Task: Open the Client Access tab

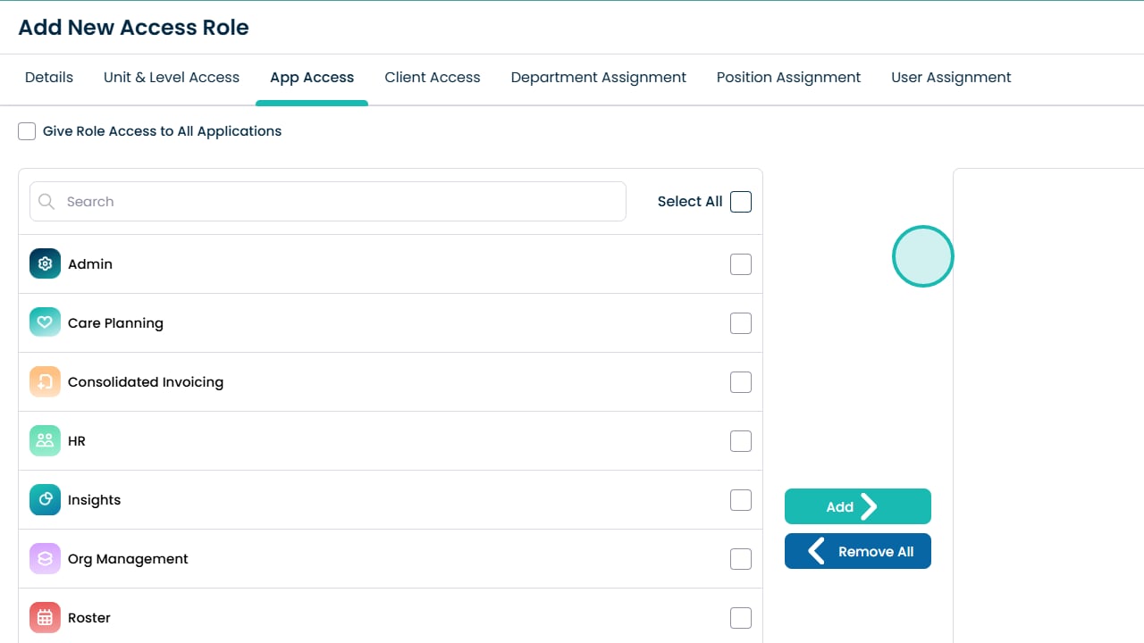Action: click(x=433, y=78)
